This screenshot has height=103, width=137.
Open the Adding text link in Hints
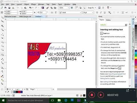(x=107, y=82)
